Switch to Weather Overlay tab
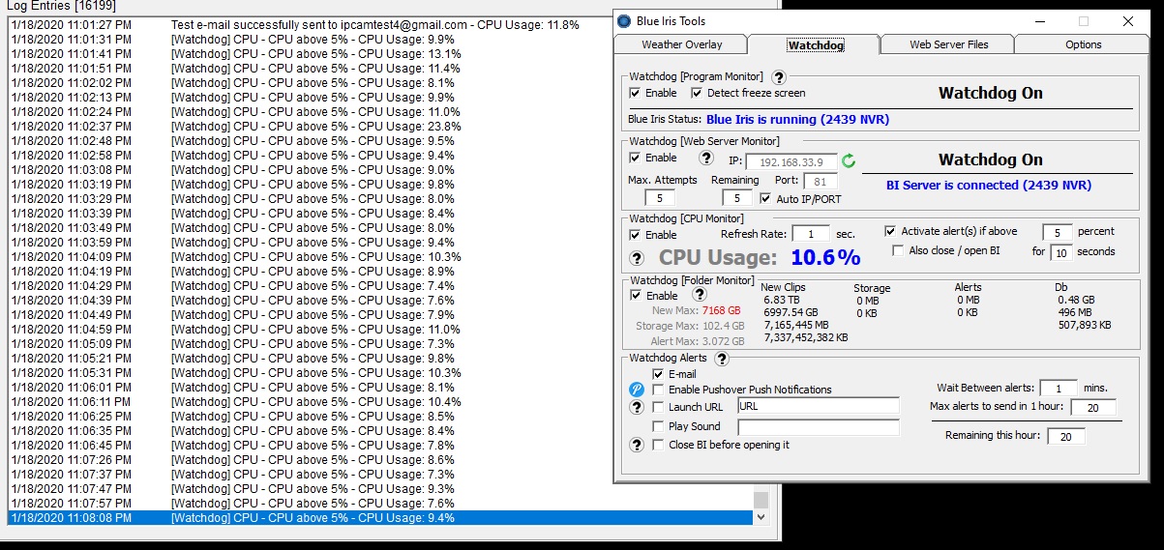The height and width of the screenshot is (550, 1164). tap(682, 44)
